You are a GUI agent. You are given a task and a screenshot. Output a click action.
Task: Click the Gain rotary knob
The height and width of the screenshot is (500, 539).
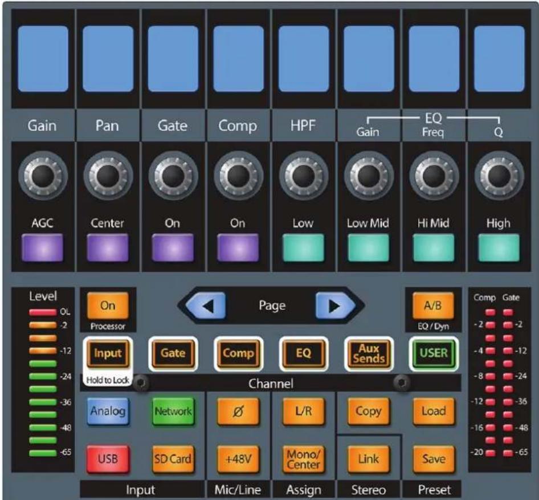[x=43, y=176]
